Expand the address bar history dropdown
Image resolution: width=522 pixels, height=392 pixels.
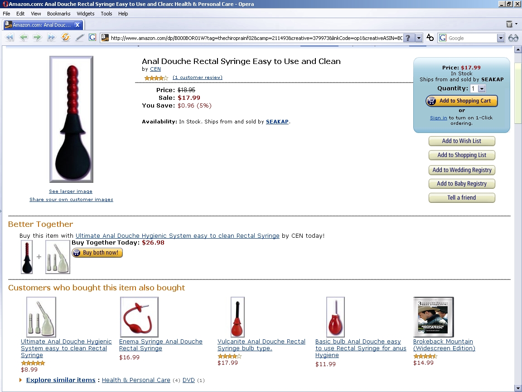[x=419, y=38]
